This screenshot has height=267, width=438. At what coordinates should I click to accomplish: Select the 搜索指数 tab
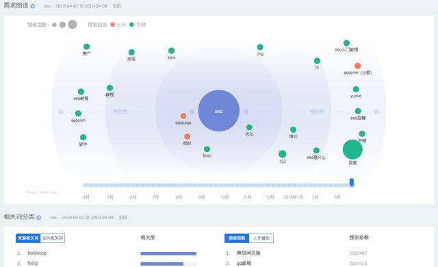pos(237,238)
